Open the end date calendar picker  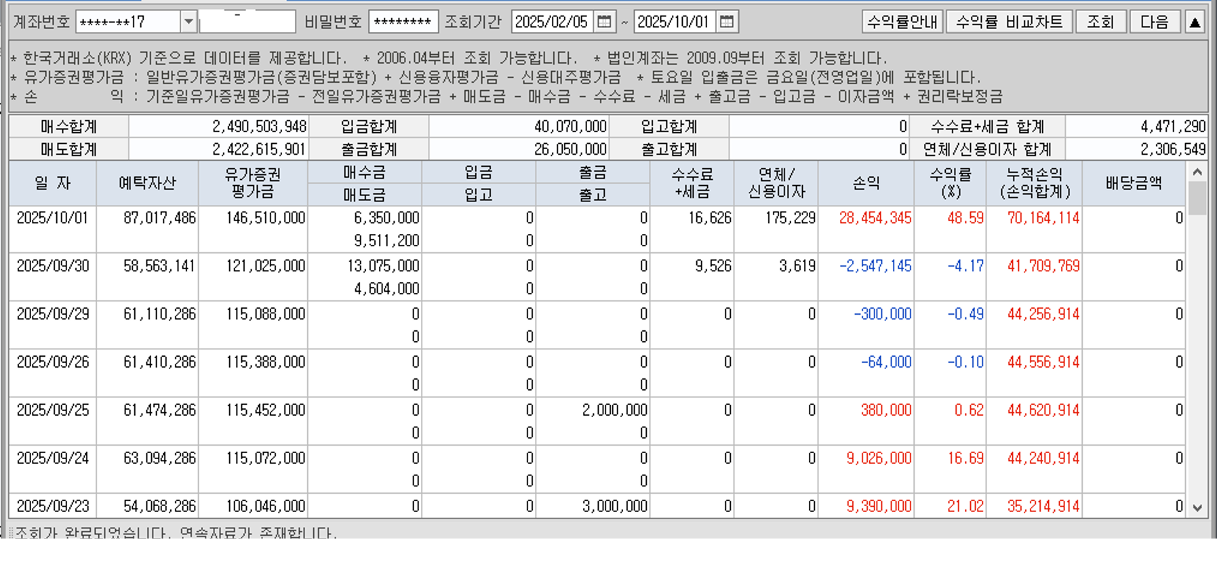[x=727, y=22]
